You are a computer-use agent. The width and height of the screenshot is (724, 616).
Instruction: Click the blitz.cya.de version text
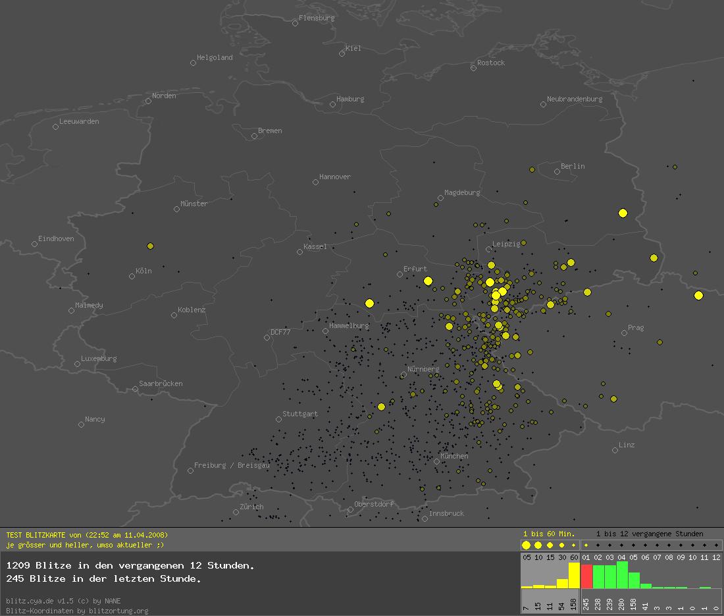pos(63,601)
